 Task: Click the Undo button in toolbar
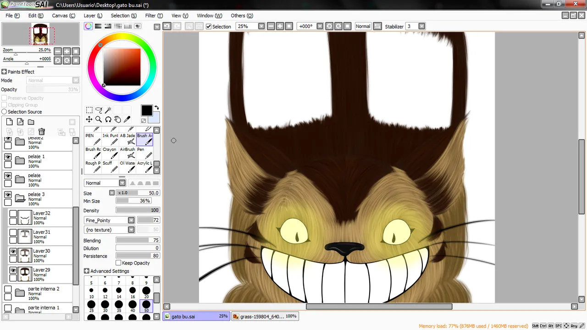[167, 26]
